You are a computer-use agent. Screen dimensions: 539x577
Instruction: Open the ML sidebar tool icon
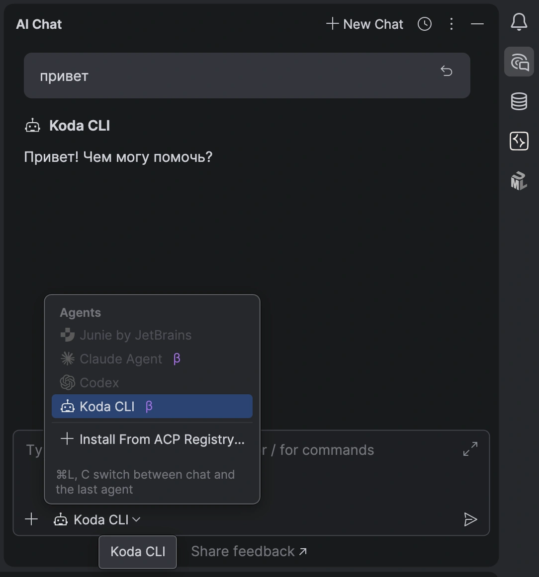(519, 181)
